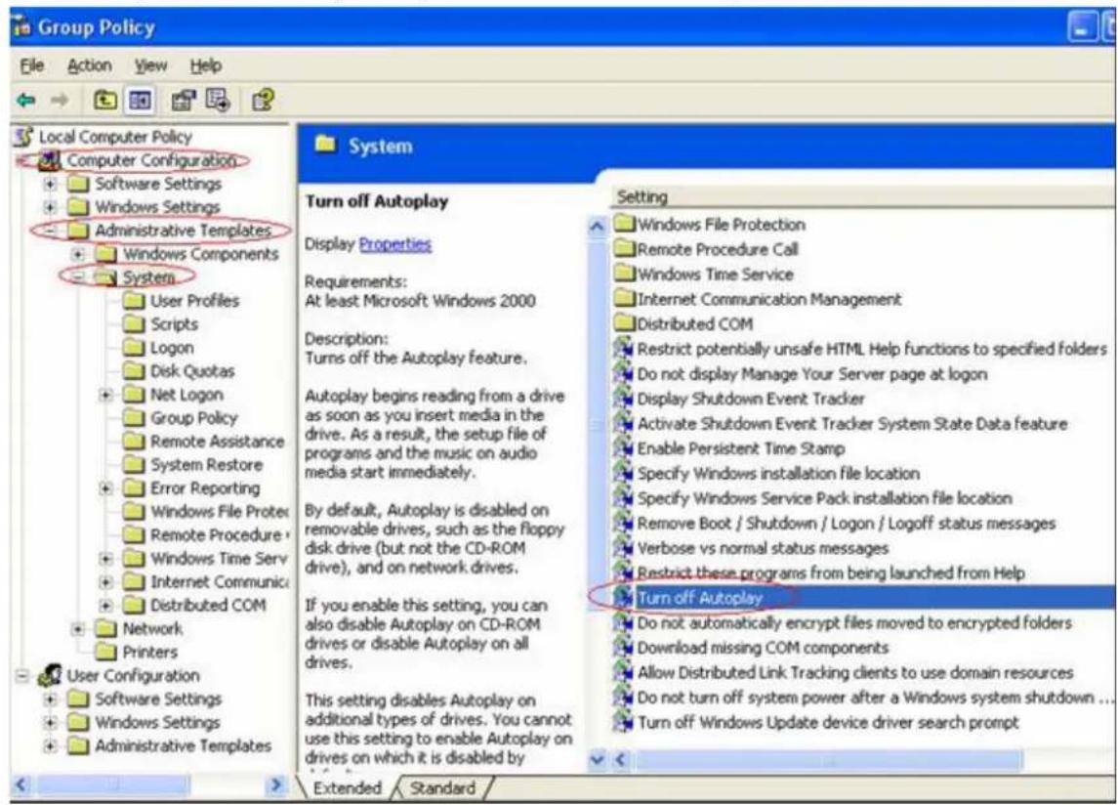The width and height of the screenshot is (1118, 805).
Task: Click the Forward arrow toolbar icon
Action: [x=60, y=101]
